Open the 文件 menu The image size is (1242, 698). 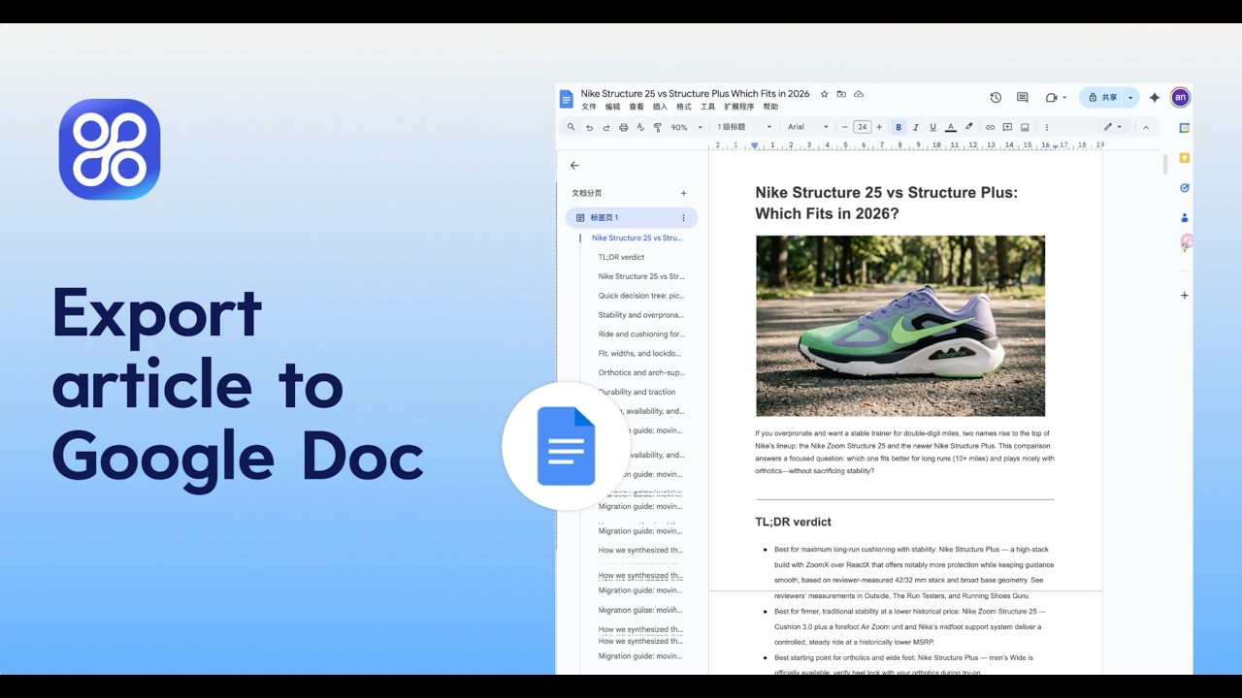pos(589,107)
